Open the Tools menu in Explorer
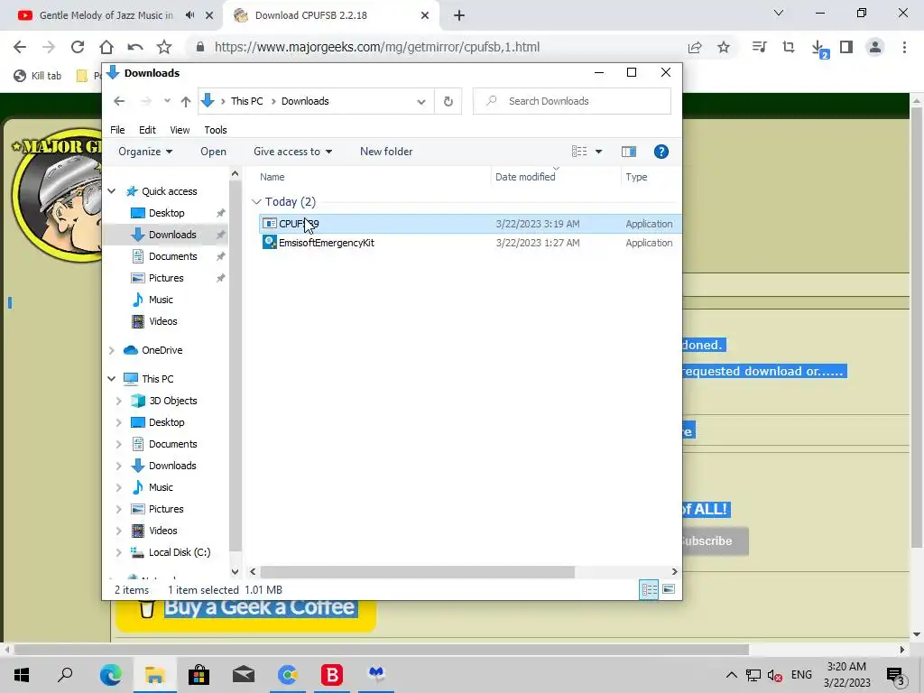 (216, 130)
